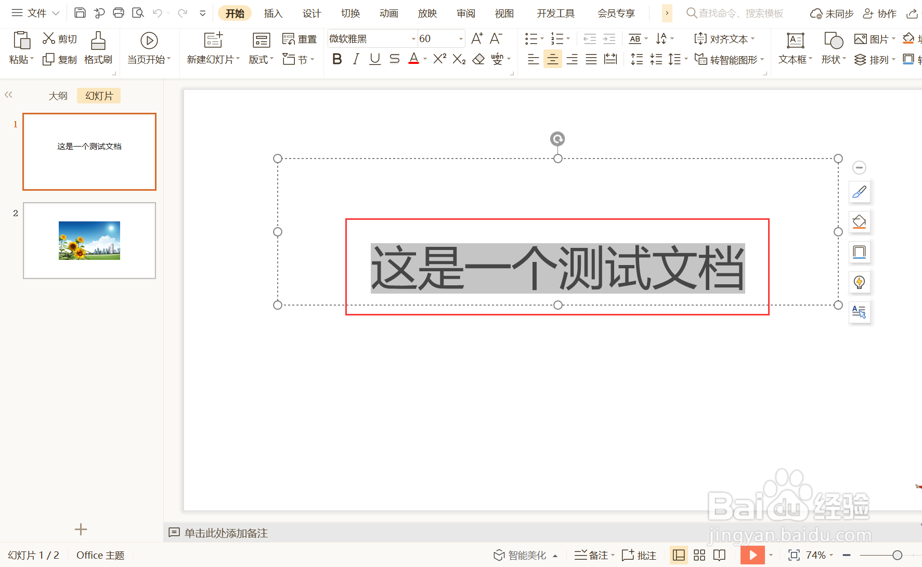Viewport: 922px width, 567px height.
Task: Click the lightbulb smart suggestion icon
Action: pyautogui.click(x=860, y=282)
